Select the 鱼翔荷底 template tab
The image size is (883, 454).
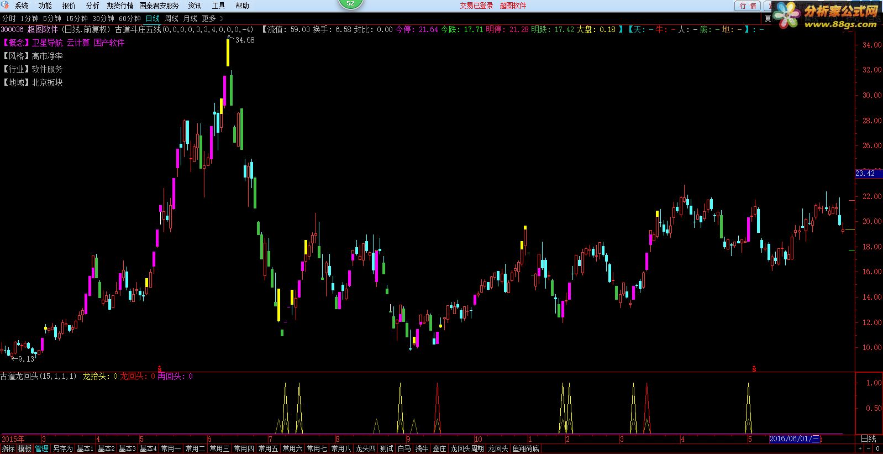pyautogui.click(x=525, y=448)
